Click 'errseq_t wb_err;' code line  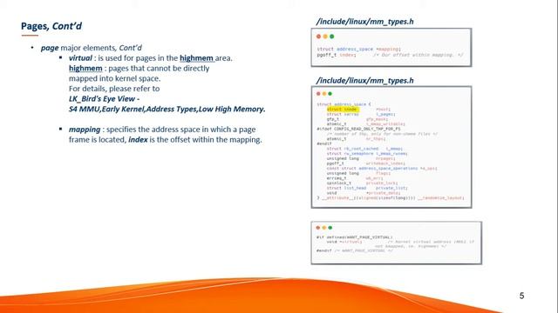[355, 178]
